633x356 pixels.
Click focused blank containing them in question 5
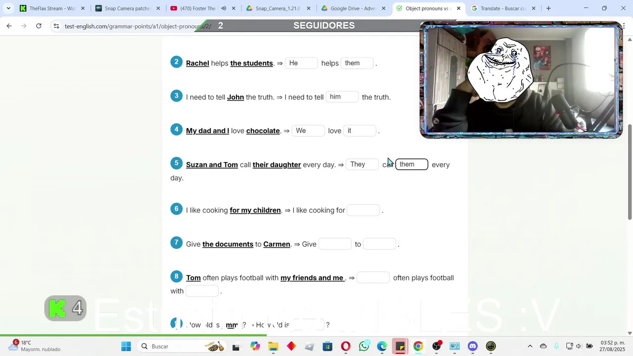click(x=411, y=165)
